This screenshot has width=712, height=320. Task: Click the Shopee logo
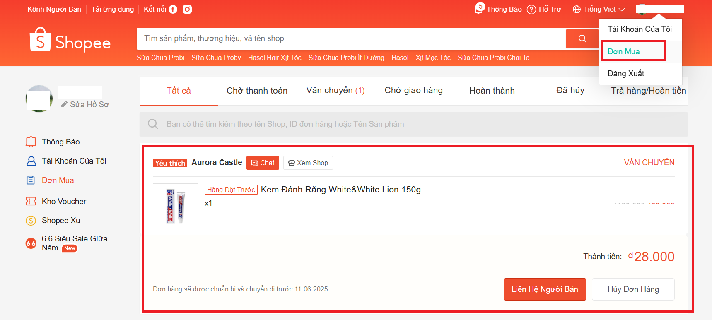(x=70, y=40)
